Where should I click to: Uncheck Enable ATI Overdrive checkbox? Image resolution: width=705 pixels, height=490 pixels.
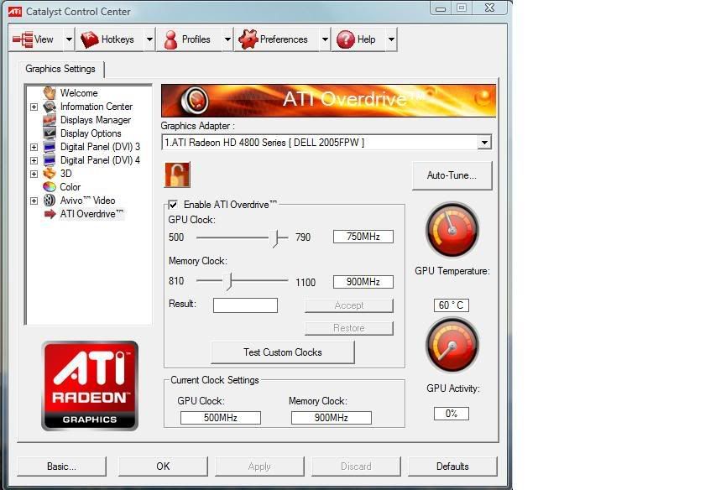[173, 205]
